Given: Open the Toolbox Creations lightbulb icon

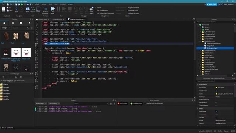Looking at the screenshot, I should [x=29, y=23].
